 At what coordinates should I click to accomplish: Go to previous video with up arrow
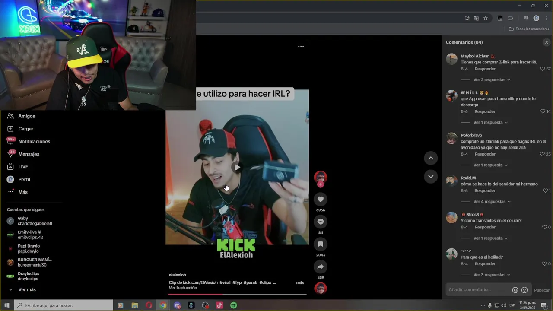431,158
